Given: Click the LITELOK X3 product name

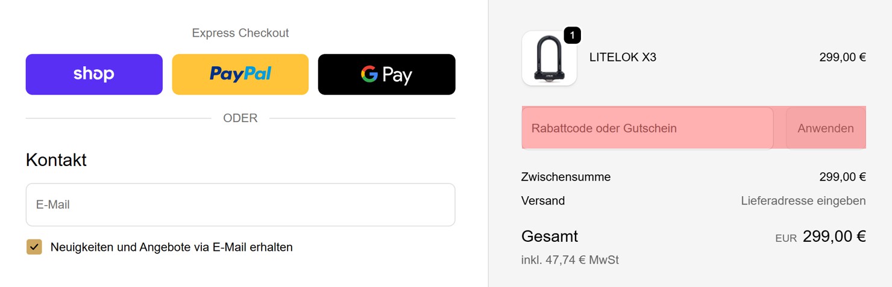Looking at the screenshot, I should pyautogui.click(x=623, y=58).
